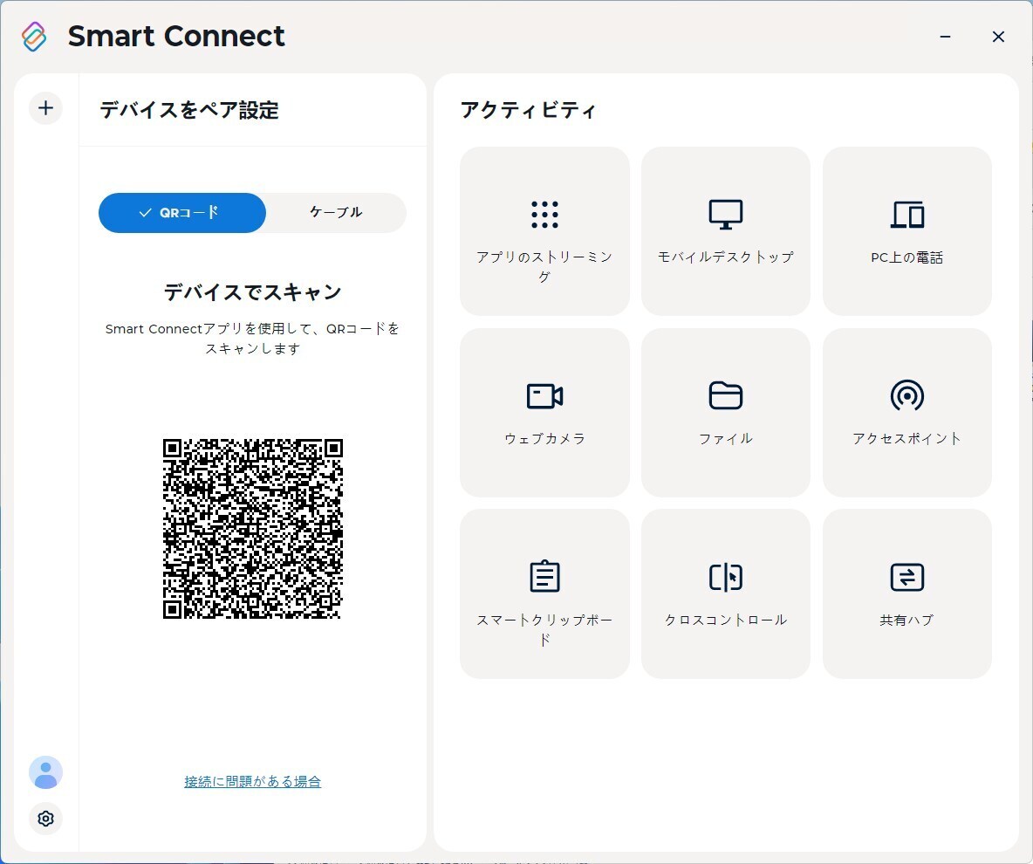Open PC上の電話 devices icon
Screen dimensions: 1033x864
pyautogui.click(x=907, y=214)
